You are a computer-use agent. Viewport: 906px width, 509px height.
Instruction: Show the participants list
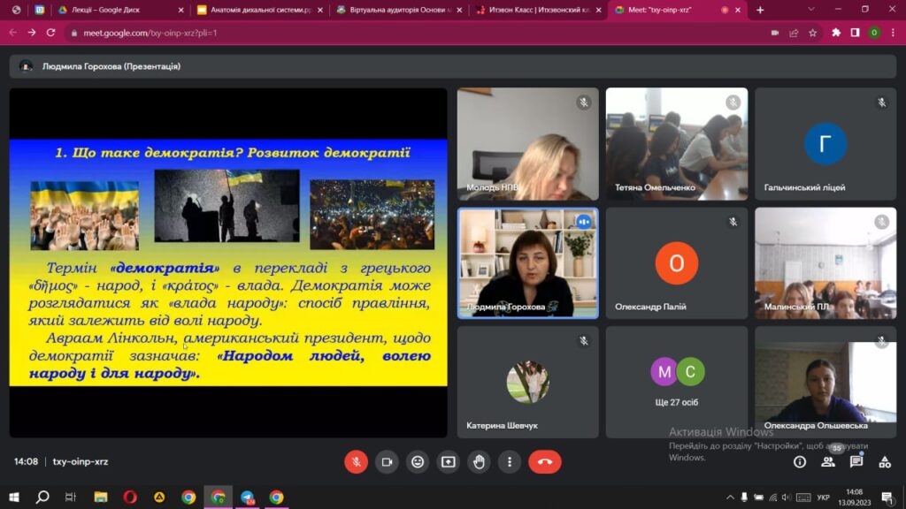(x=829, y=461)
